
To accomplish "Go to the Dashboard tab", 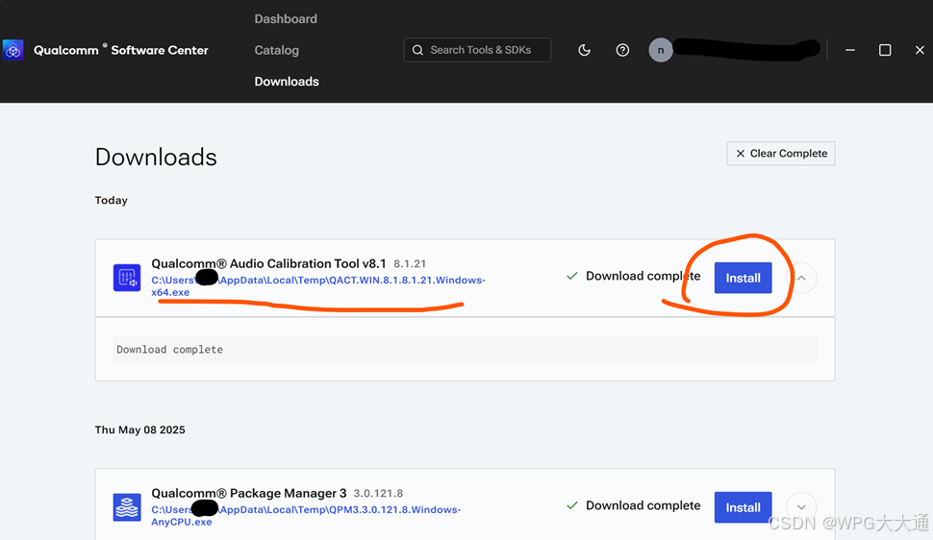I will tap(286, 19).
